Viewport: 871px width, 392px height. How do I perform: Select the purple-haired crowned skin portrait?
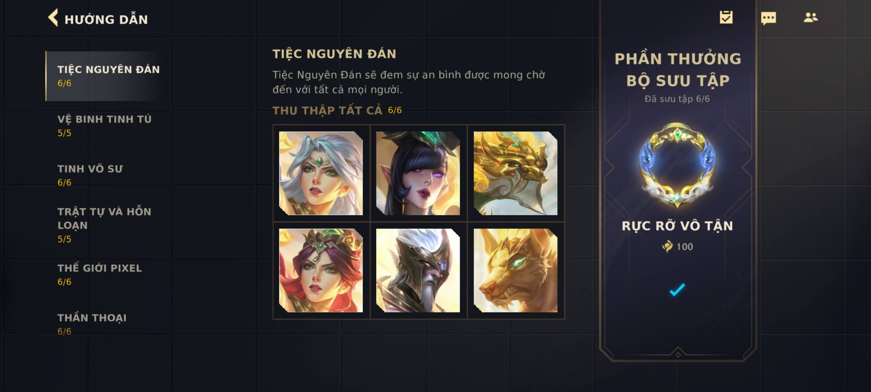pyautogui.click(x=321, y=270)
